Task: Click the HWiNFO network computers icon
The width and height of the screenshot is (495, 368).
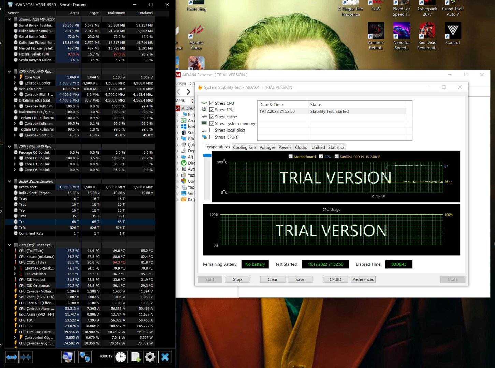Action: click(85, 357)
